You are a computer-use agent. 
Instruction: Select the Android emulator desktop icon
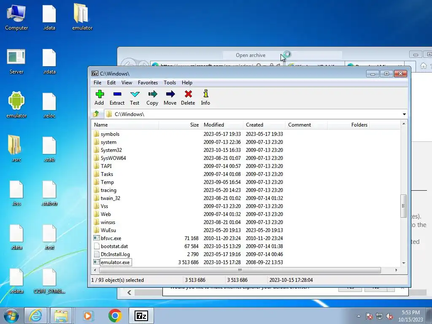point(16,105)
